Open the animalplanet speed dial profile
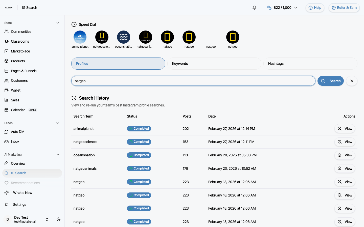 (x=80, y=37)
